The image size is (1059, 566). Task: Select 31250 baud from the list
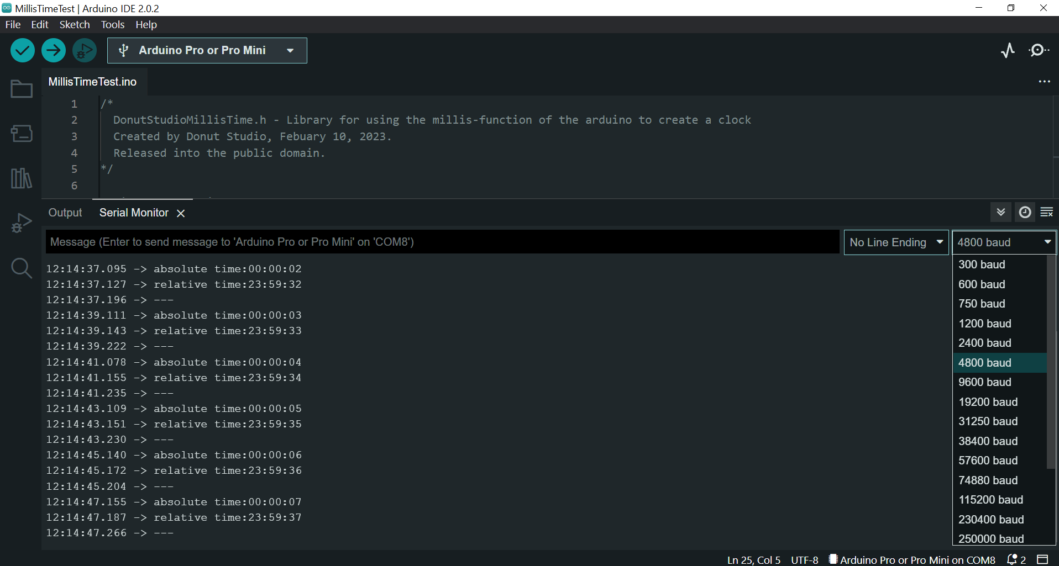tap(1000, 421)
